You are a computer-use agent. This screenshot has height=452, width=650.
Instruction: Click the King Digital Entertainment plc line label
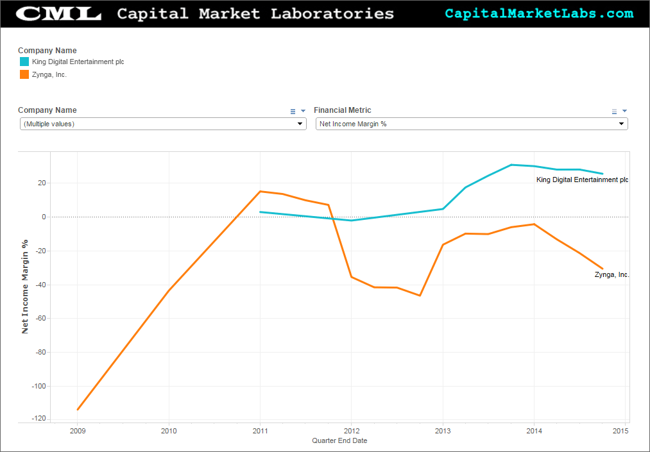pyautogui.click(x=583, y=180)
